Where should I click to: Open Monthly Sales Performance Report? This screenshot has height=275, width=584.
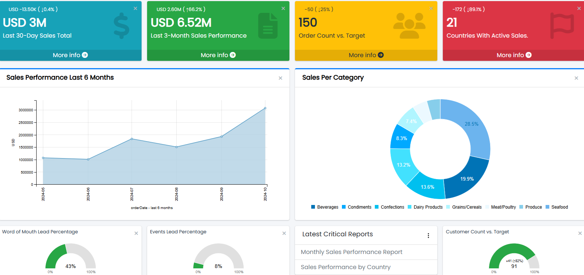pyautogui.click(x=352, y=252)
